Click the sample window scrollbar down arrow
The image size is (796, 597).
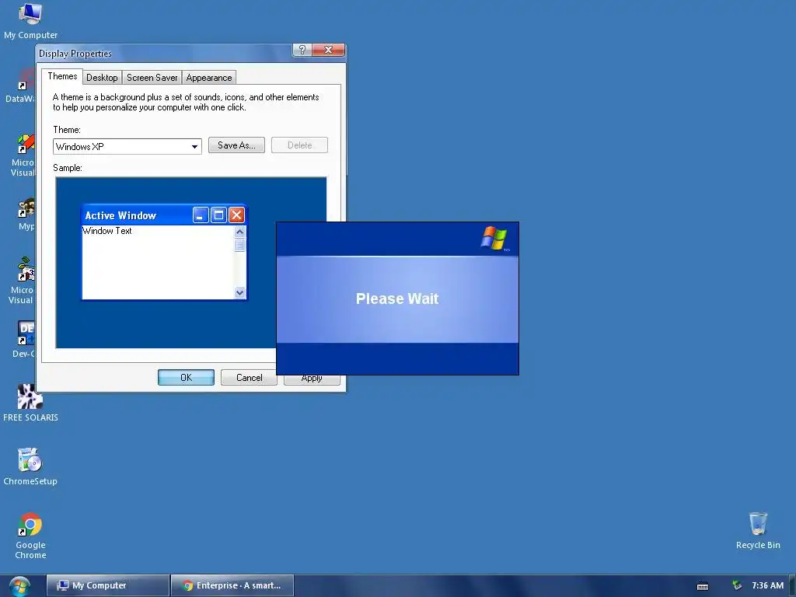(240, 292)
